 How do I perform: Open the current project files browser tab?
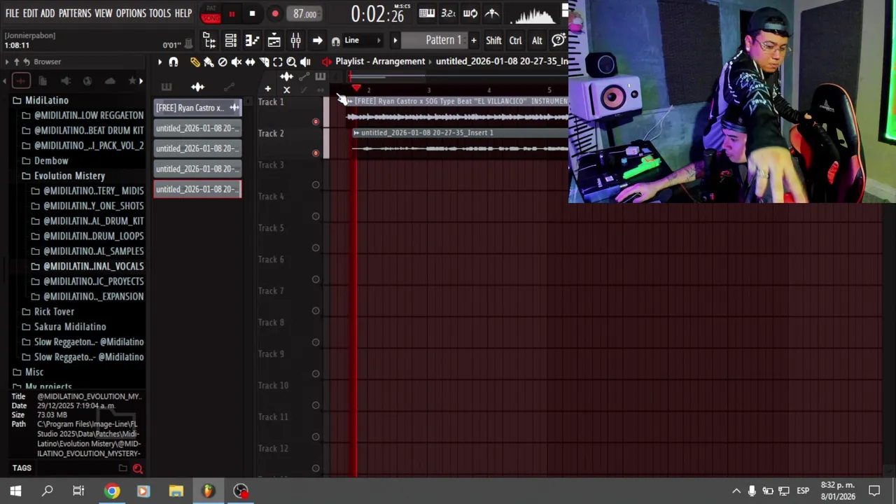coord(43,80)
